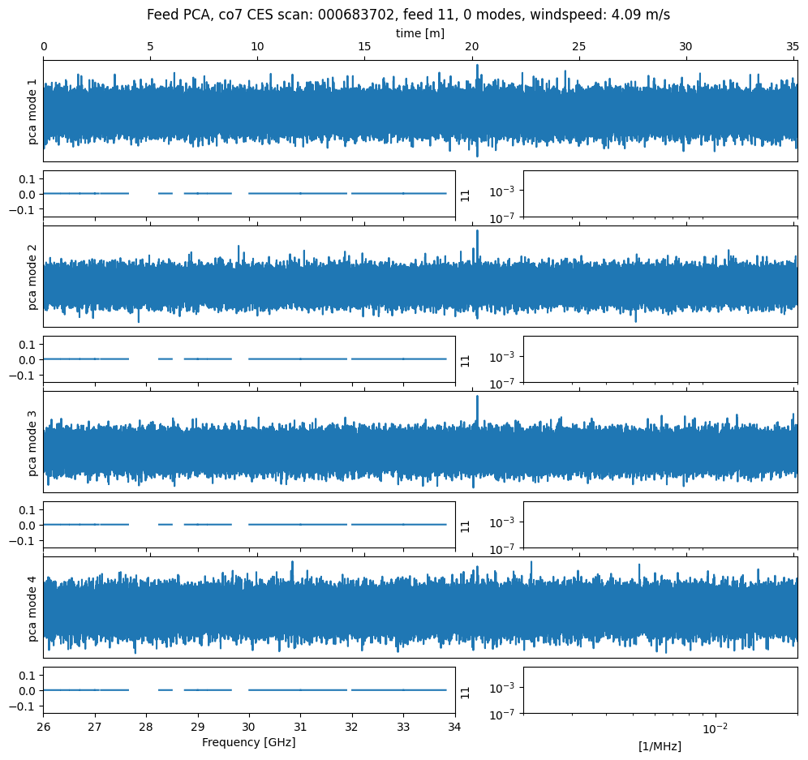Click the 'Frequency [GHz]' x-axis label
Viewport: 808px width, 760px height.
[248, 742]
